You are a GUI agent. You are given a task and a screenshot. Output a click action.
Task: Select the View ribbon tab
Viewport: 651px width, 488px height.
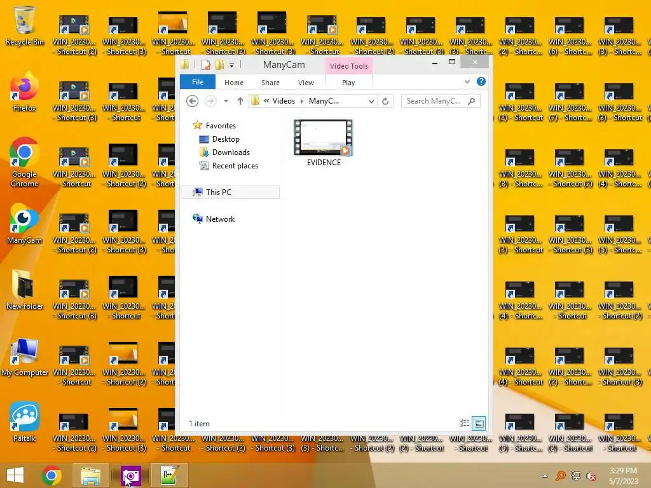306,83
